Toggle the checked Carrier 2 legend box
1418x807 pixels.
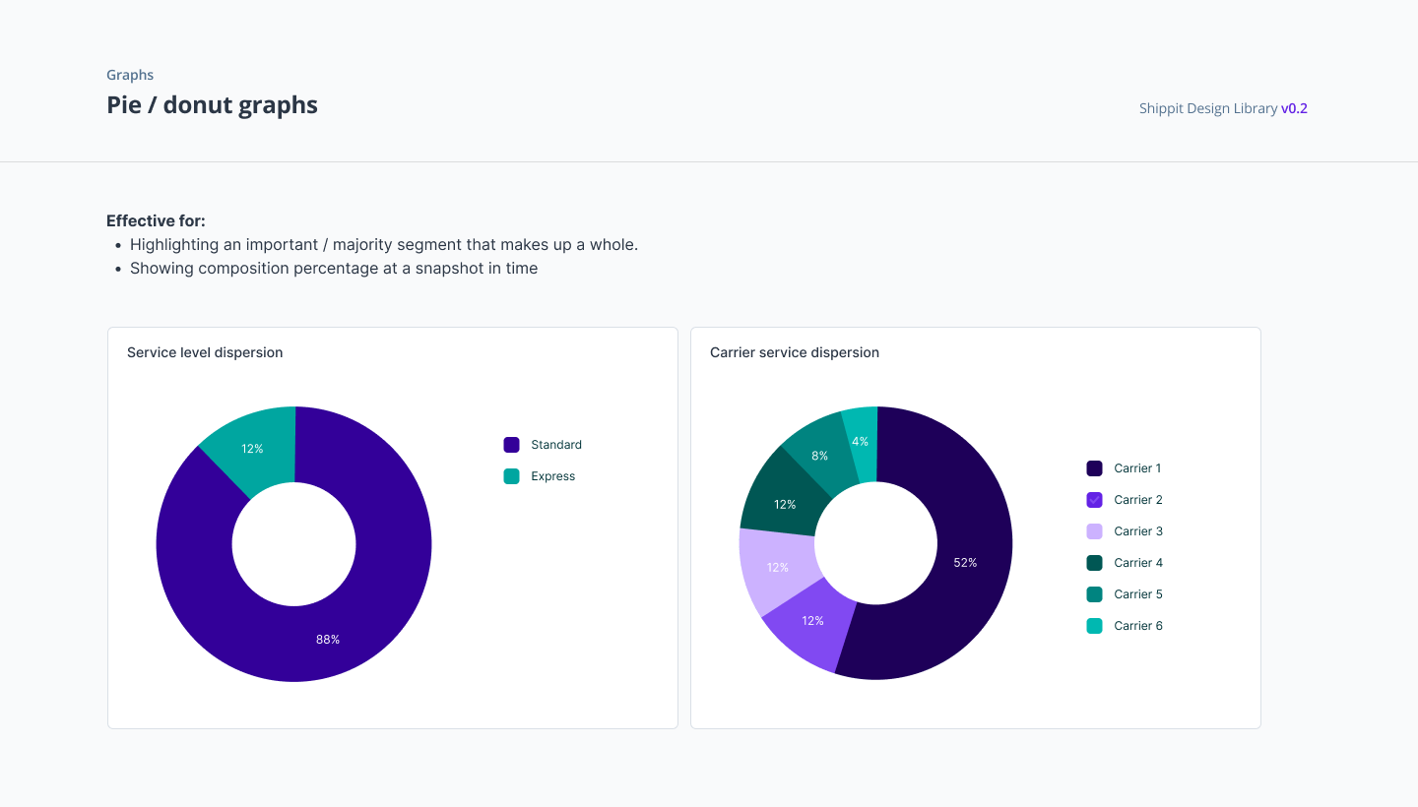tap(1094, 500)
